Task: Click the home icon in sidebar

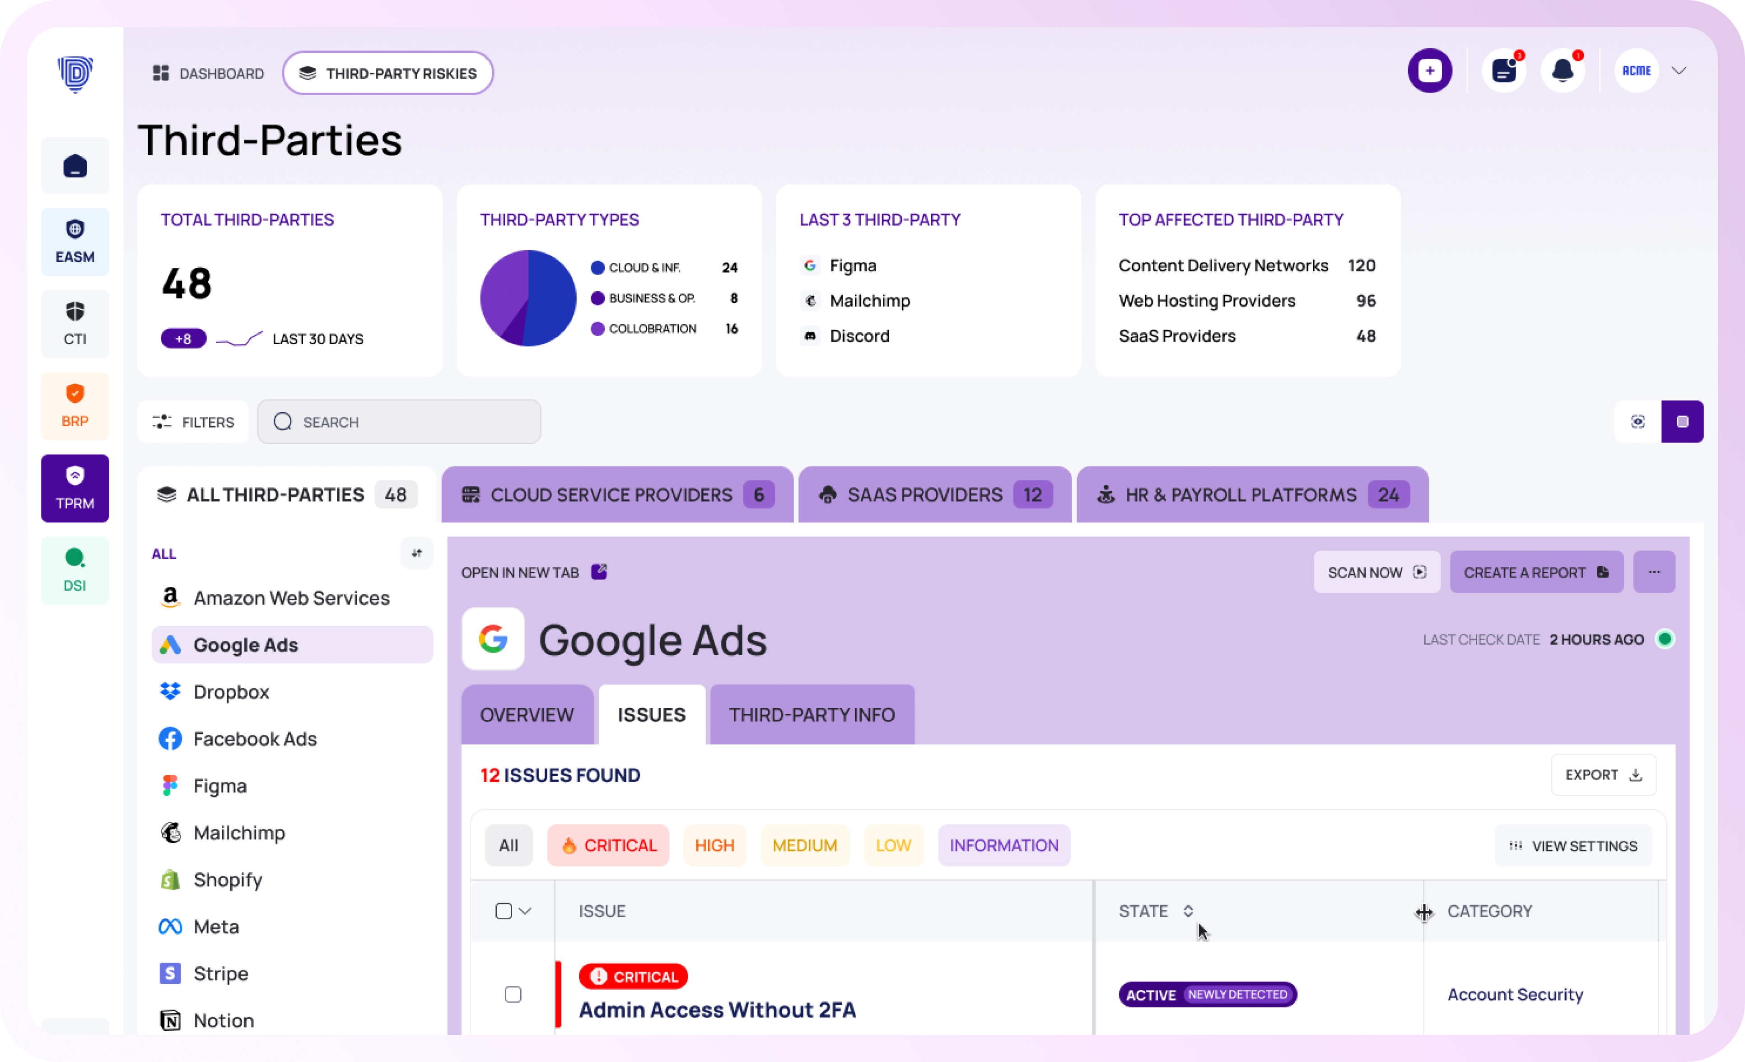Action: click(x=75, y=166)
